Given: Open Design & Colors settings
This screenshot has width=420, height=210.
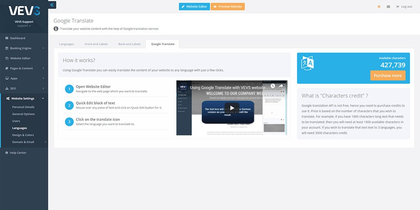Looking at the screenshot, I should click(23, 135).
